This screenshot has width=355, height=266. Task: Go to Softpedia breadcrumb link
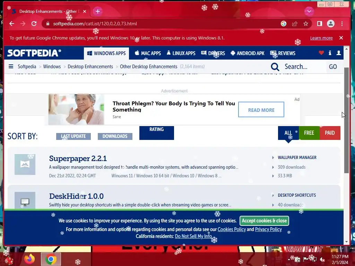click(x=27, y=66)
